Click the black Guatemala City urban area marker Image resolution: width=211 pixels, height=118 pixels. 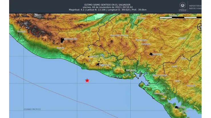(x=62, y=40)
